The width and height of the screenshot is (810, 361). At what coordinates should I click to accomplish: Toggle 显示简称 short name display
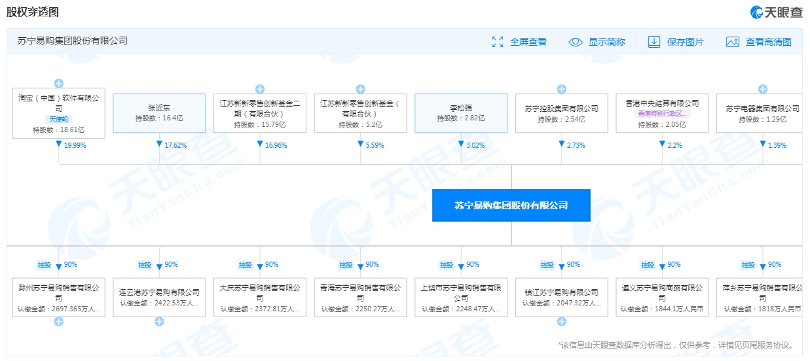click(597, 42)
